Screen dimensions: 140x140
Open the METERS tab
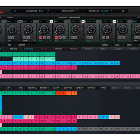(x=22, y=45)
